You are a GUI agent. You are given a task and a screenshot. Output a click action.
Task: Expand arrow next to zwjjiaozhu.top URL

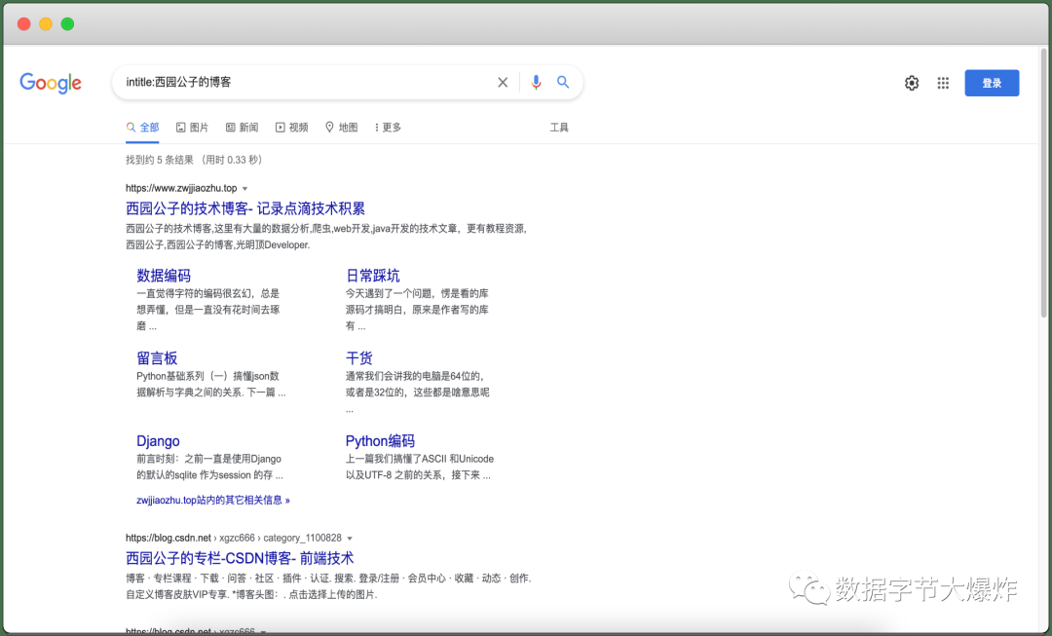coord(244,189)
